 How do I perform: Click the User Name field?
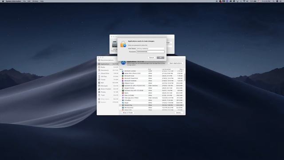coord(150,48)
